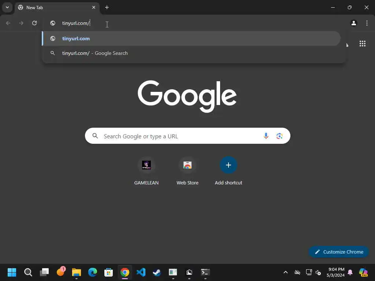Select the tinyurl.com autocomplete suggestion
The height and width of the screenshot is (281, 375).
point(191,38)
